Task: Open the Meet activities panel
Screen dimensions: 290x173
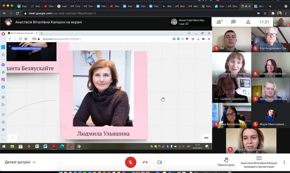Action: click(248, 22)
